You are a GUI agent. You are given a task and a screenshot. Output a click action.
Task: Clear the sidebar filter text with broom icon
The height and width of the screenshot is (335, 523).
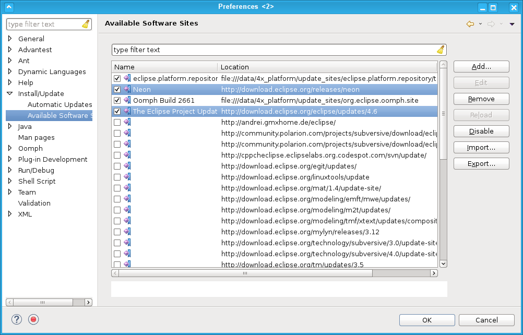coord(86,24)
